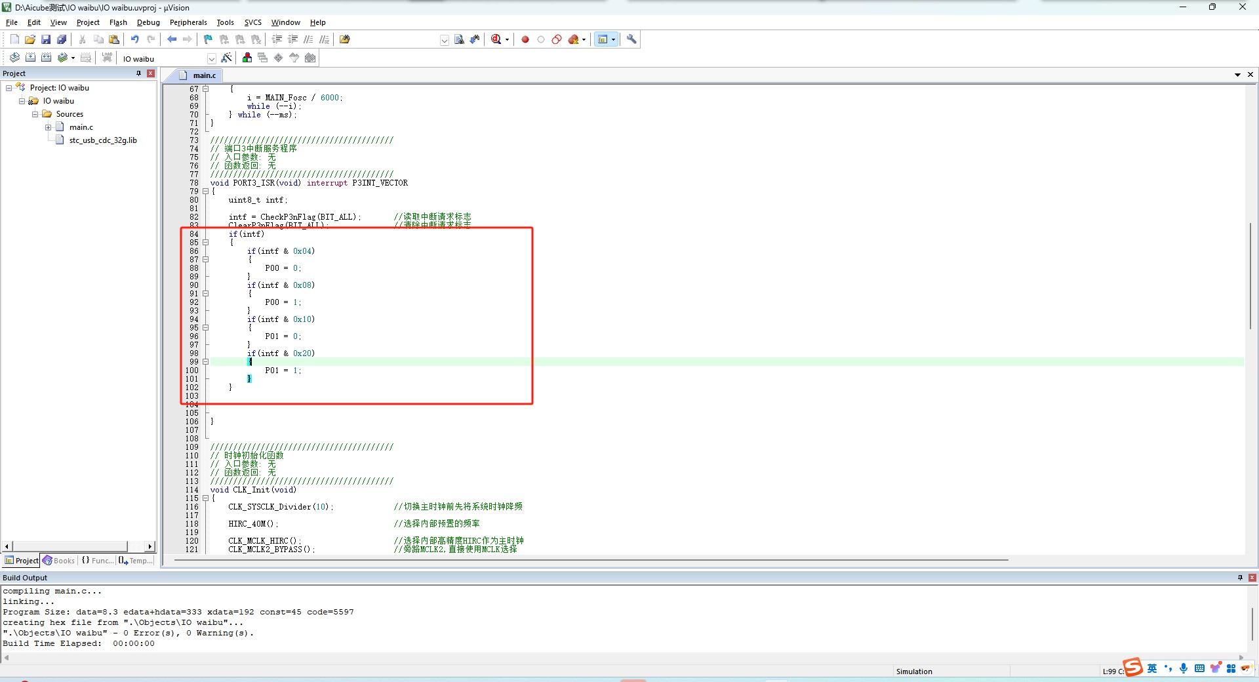Paste from clipboard using the toolbar icon

pyautogui.click(x=114, y=39)
